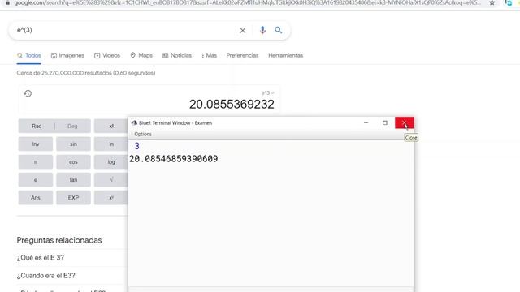
Task: Select the Todos search tab
Action: 29,55
